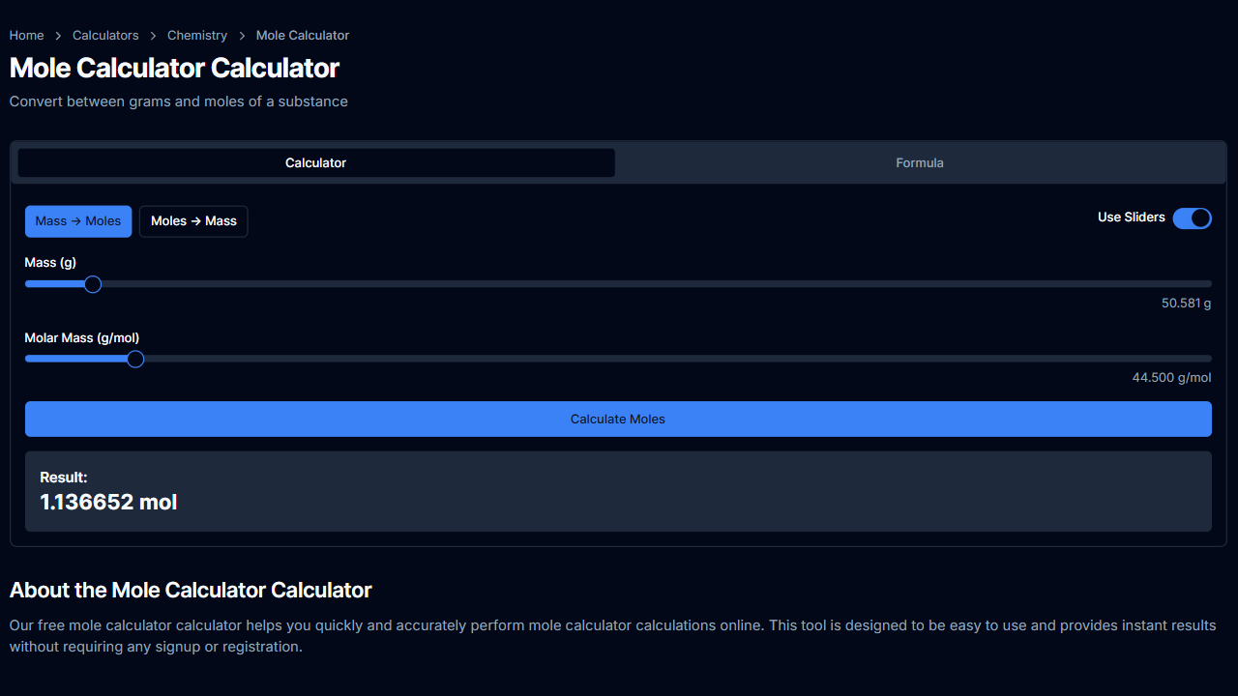The image size is (1238, 696).
Task: Navigate to the Home breadcrumb link
Action: (x=26, y=35)
